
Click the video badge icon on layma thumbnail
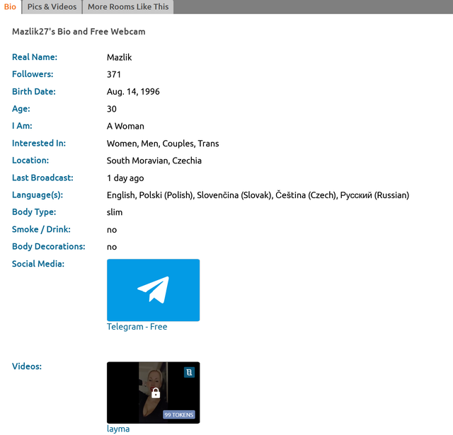pos(189,372)
